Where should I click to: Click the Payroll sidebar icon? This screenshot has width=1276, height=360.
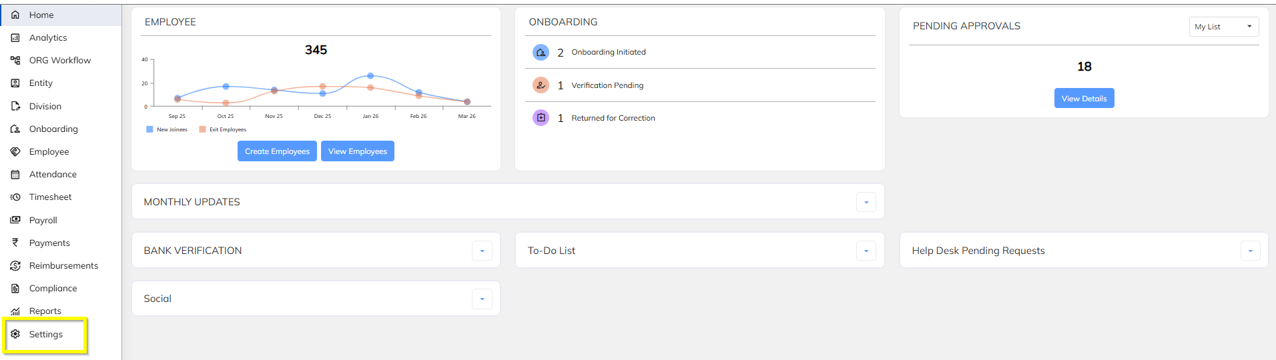[15, 220]
